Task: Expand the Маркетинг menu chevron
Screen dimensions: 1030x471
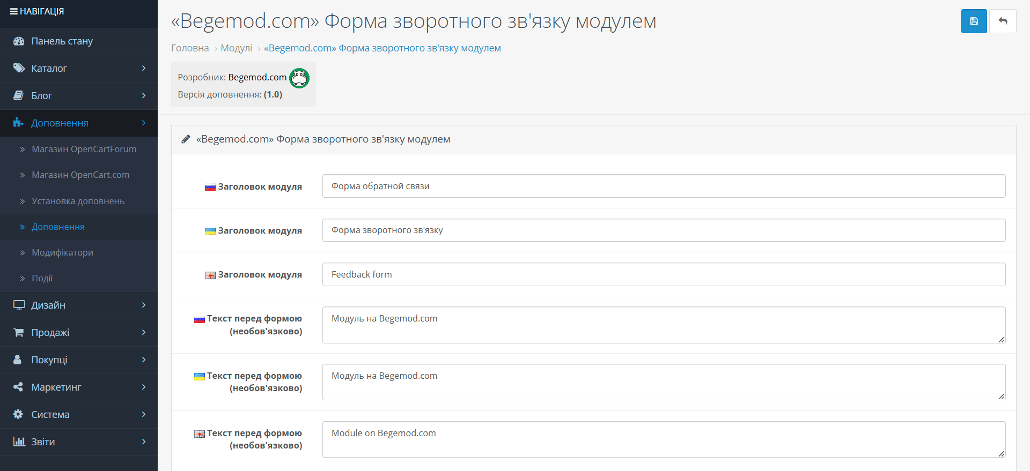Action: (144, 387)
